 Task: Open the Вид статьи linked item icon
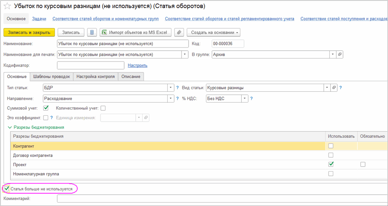tap(334, 88)
